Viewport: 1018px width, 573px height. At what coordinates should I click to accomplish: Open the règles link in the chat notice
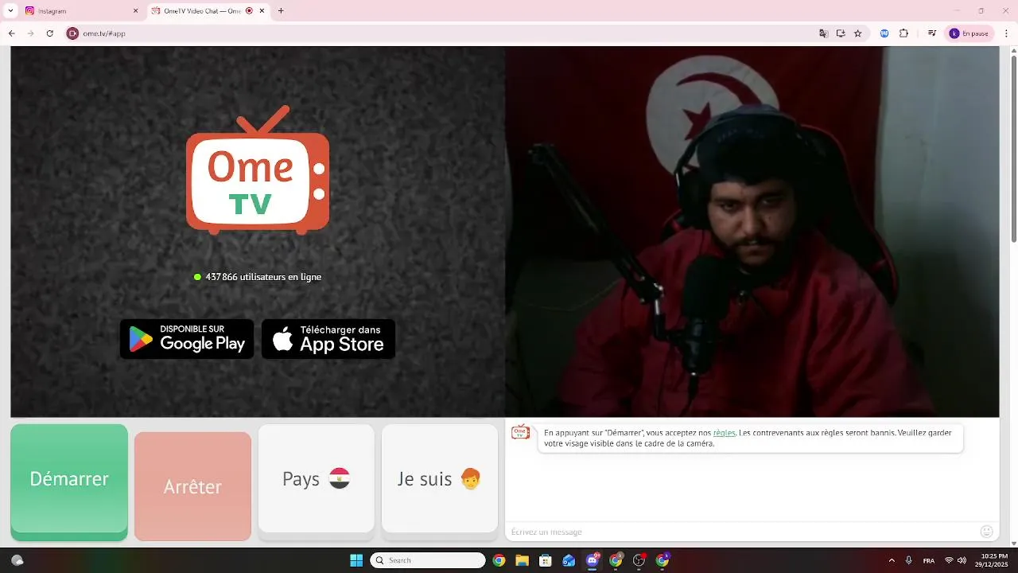tap(724, 433)
